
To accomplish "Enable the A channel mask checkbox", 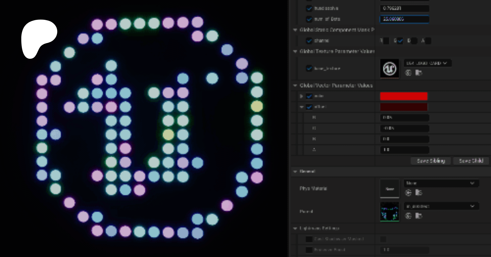I will point(428,41).
